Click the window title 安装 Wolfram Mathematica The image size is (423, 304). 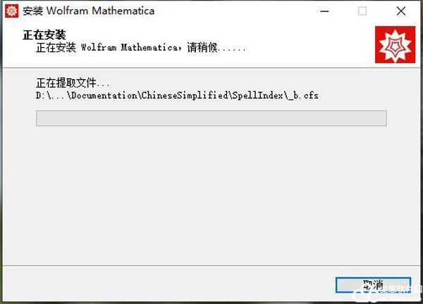pyautogui.click(x=89, y=11)
